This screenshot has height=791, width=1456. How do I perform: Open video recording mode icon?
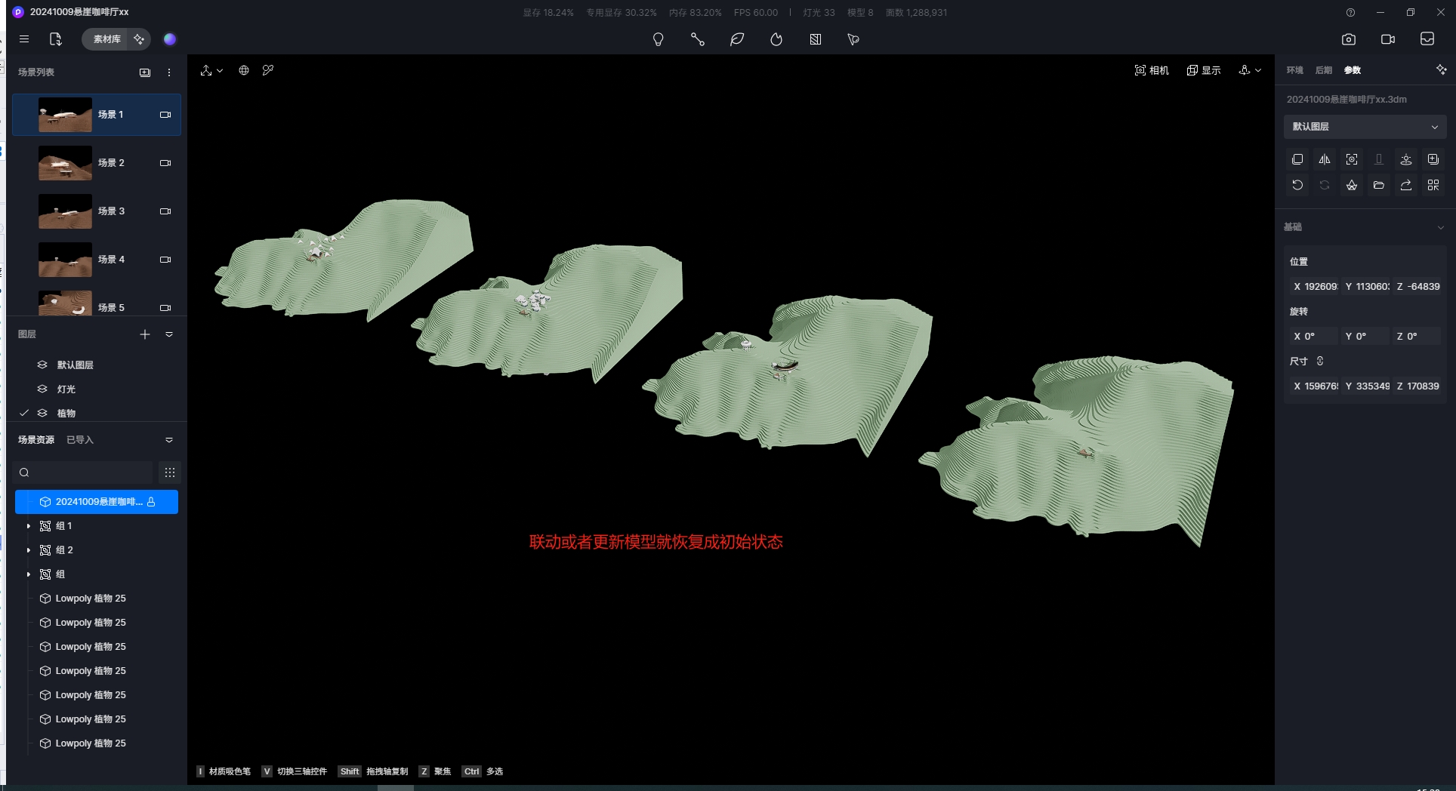coord(1388,39)
